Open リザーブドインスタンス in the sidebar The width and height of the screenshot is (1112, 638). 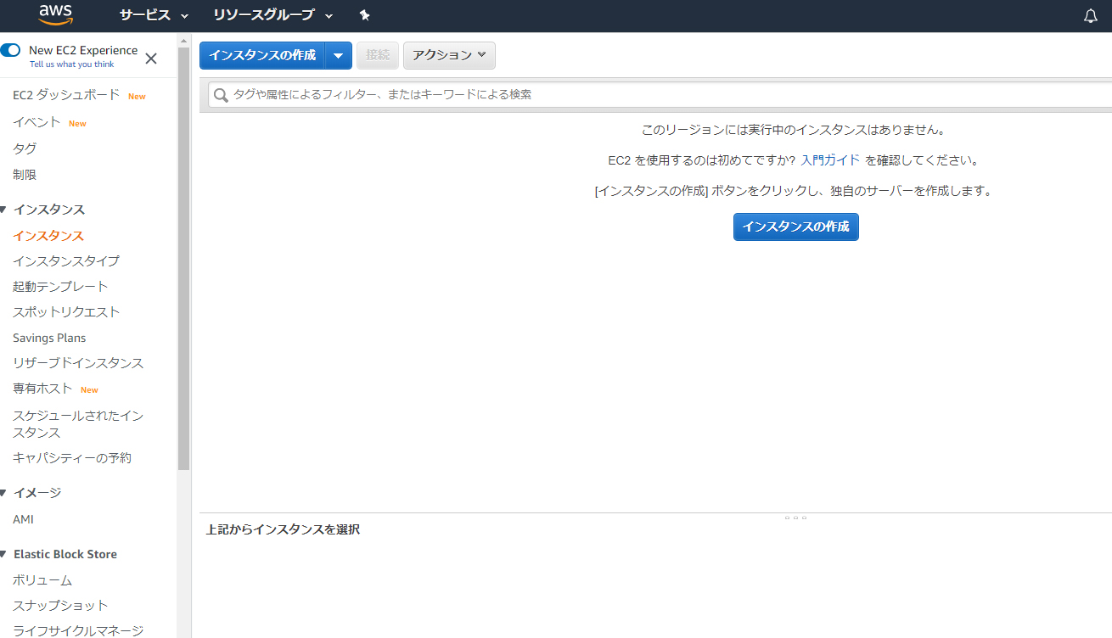tap(78, 363)
